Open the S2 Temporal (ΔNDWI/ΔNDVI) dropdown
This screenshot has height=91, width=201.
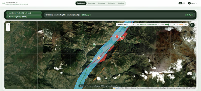(x=148, y=25)
